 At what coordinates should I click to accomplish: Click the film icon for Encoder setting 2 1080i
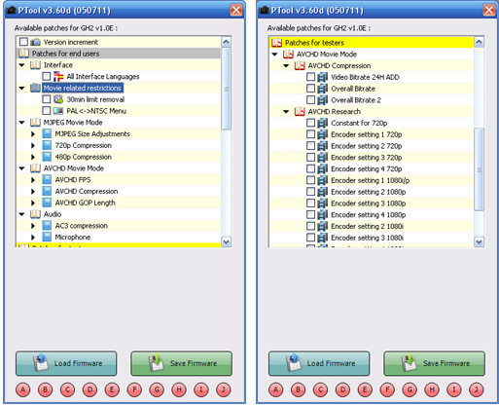coord(323,226)
